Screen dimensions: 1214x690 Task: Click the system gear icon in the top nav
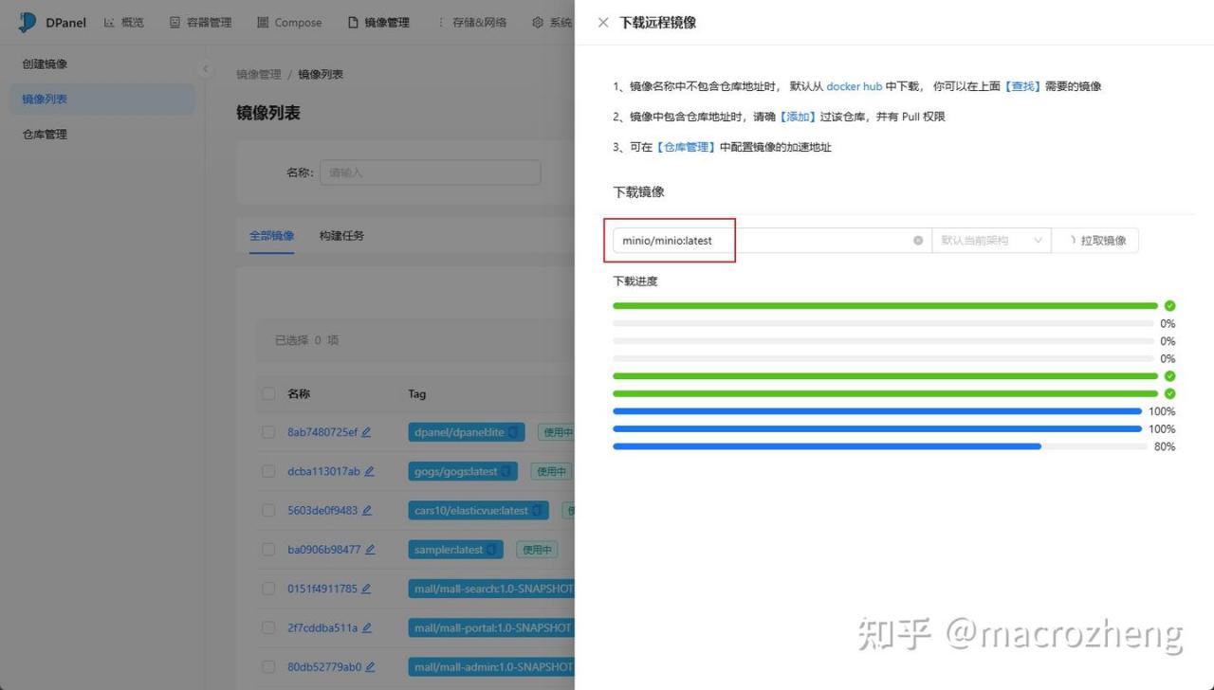point(538,22)
